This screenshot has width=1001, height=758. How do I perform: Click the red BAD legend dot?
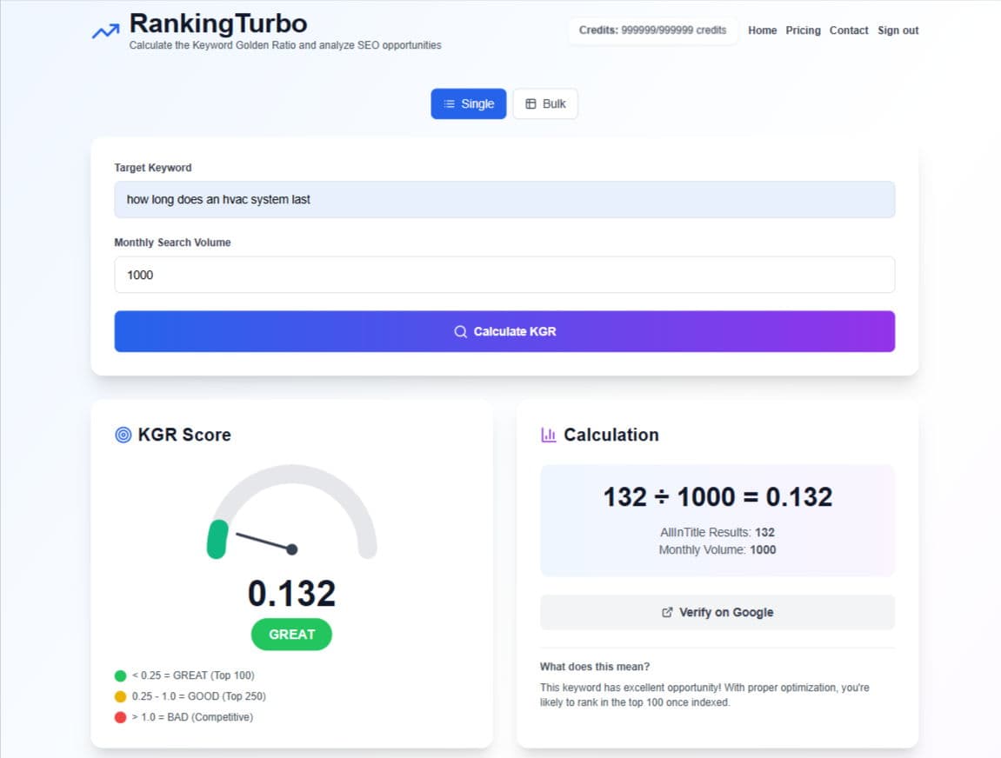click(120, 717)
